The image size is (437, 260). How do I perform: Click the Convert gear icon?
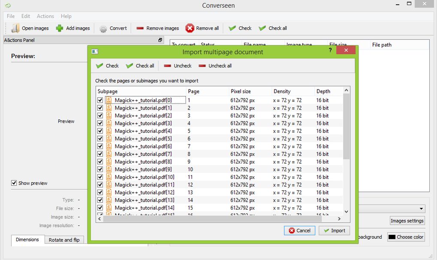click(103, 28)
